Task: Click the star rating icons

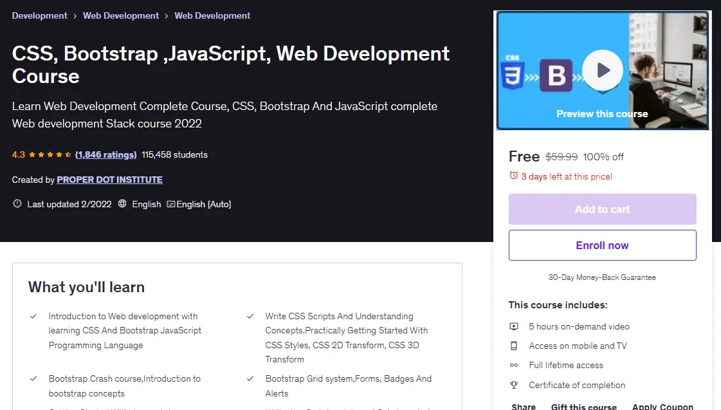Action: [50, 154]
